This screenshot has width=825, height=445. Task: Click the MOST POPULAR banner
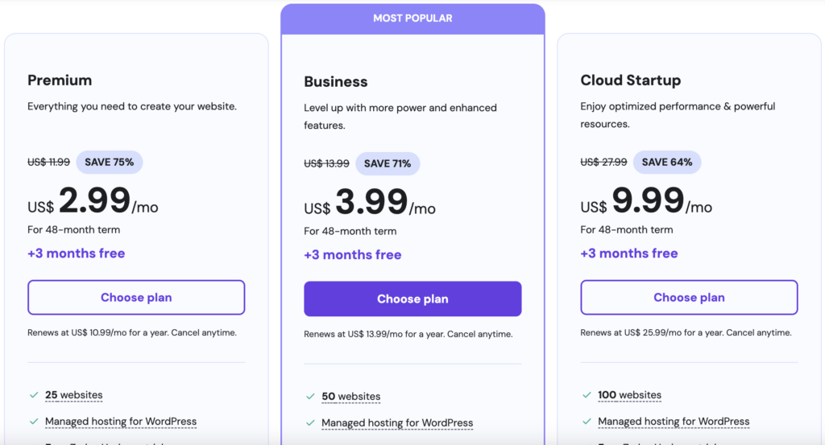coord(412,19)
